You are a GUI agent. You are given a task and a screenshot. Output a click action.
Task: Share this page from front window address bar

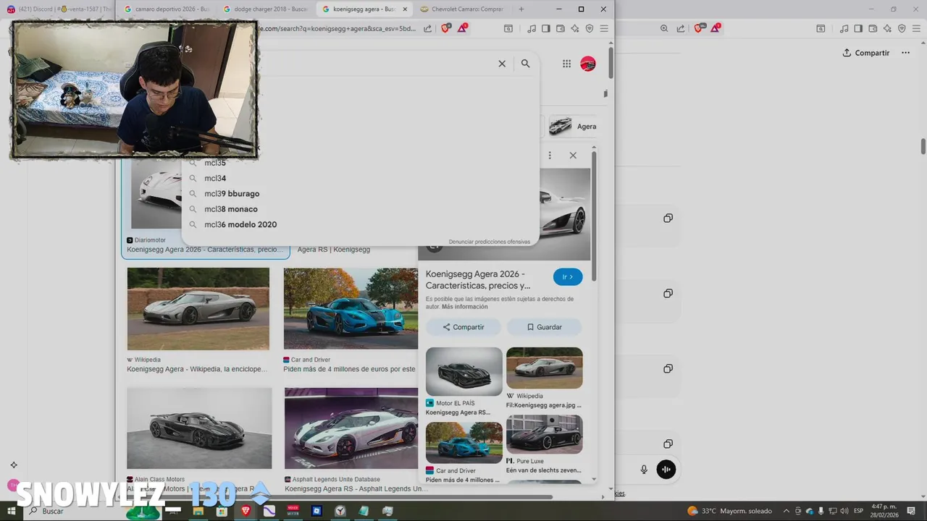(x=427, y=28)
